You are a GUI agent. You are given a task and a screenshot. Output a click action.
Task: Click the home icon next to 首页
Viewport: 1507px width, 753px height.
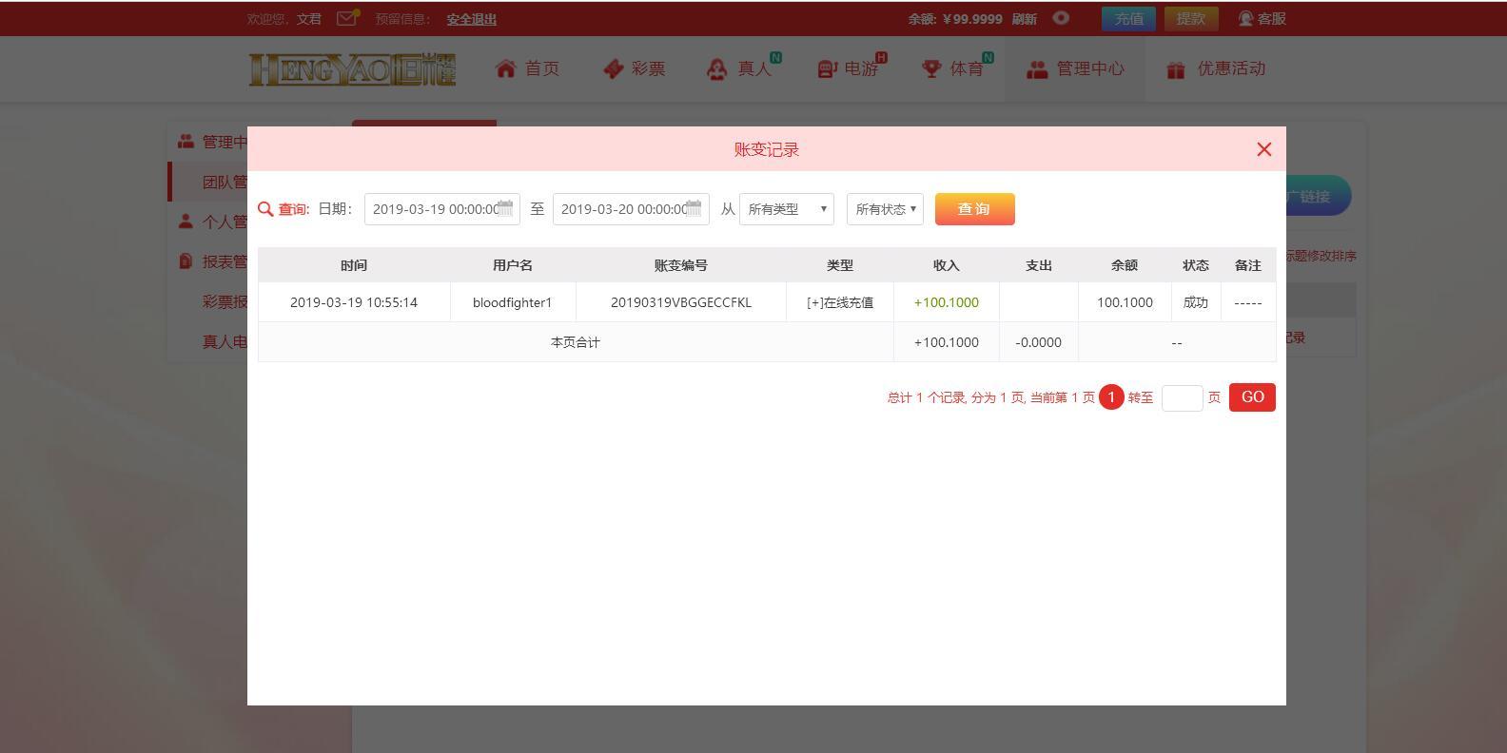[506, 68]
